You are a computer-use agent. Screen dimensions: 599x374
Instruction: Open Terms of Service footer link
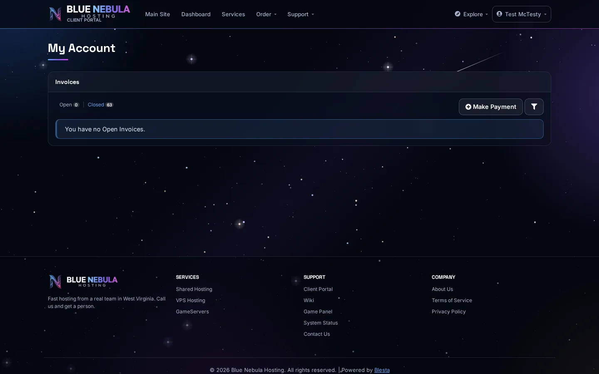click(452, 300)
